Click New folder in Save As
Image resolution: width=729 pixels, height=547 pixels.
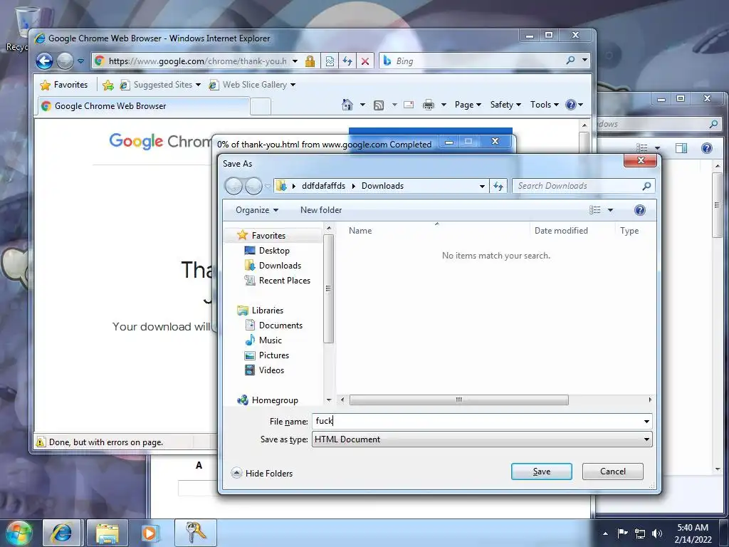click(321, 210)
